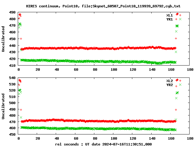The height and width of the screenshot is (147, 196).
Task: Click the 420 y-axis tick label
Action: tap(12, 59)
